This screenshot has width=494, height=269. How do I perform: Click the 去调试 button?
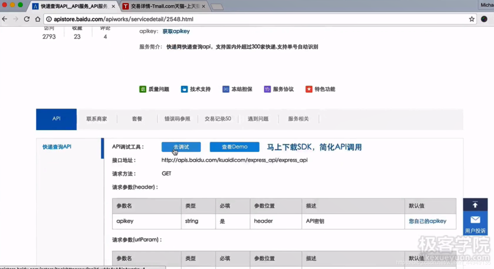click(x=181, y=147)
